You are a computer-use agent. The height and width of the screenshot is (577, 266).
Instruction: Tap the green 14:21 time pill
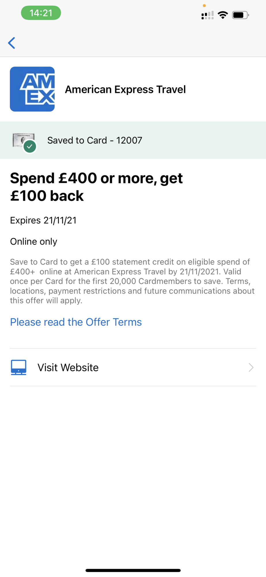point(41,13)
